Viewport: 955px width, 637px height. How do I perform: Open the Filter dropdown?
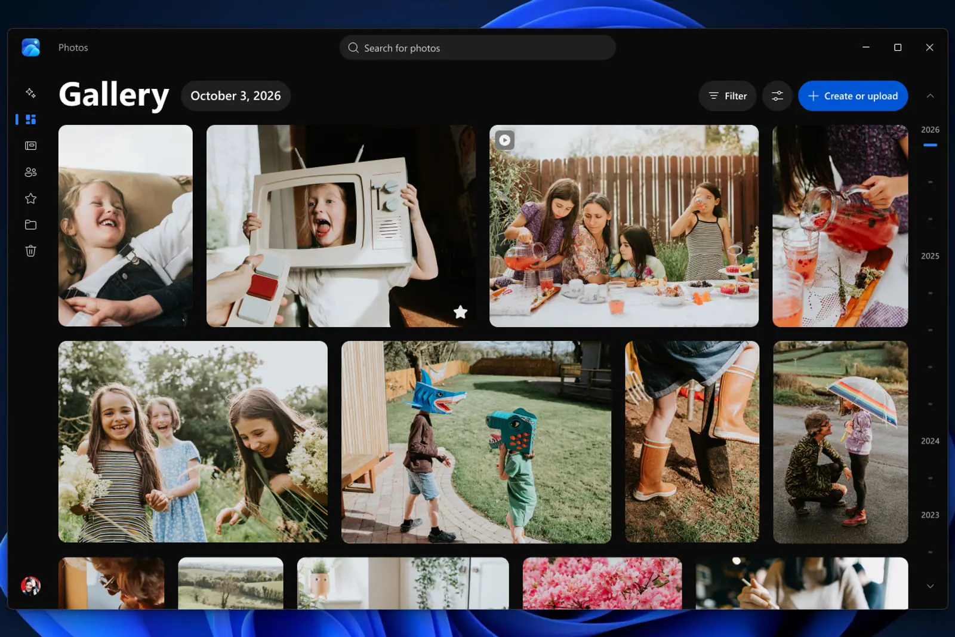tap(728, 96)
